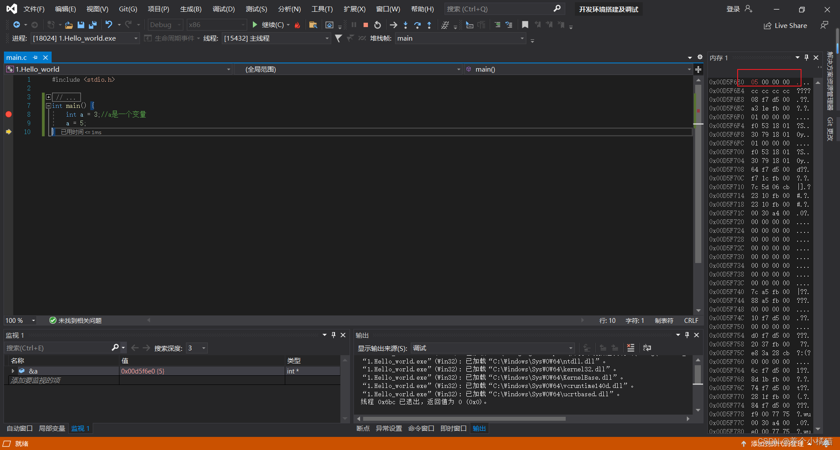The image size is (840, 450).
Task: Switch to the 断点 tab
Action: pyautogui.click(x=363, y=429)
